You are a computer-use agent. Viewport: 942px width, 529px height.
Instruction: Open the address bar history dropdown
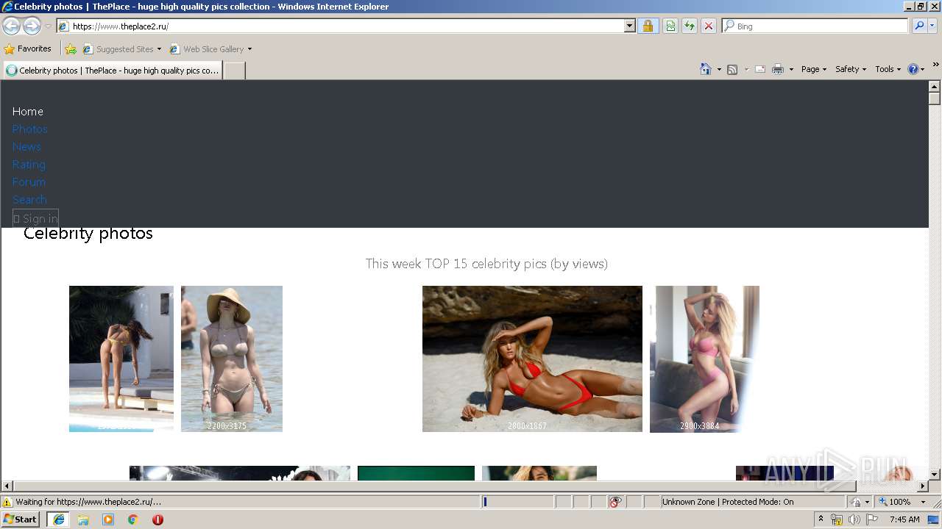pyautogui.click(x=629, y=26)
